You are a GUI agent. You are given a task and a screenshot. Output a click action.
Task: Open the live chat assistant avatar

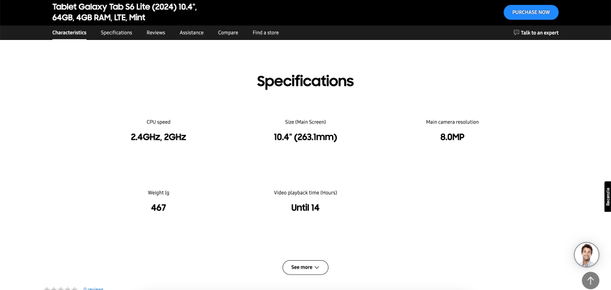pyautogui.click(x=586, y=255)
